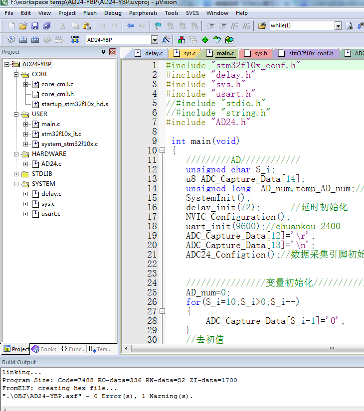This screenshot has width=364, height=411.
Task: Select stm32f10x_it.c in the project tree
Action: pos(61,134)
